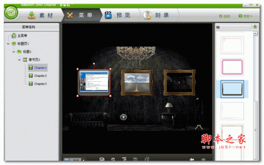Go to the 刻录 (burn) tab
Viewport: 264px width, 165px height.
click(x=157, y=15)
